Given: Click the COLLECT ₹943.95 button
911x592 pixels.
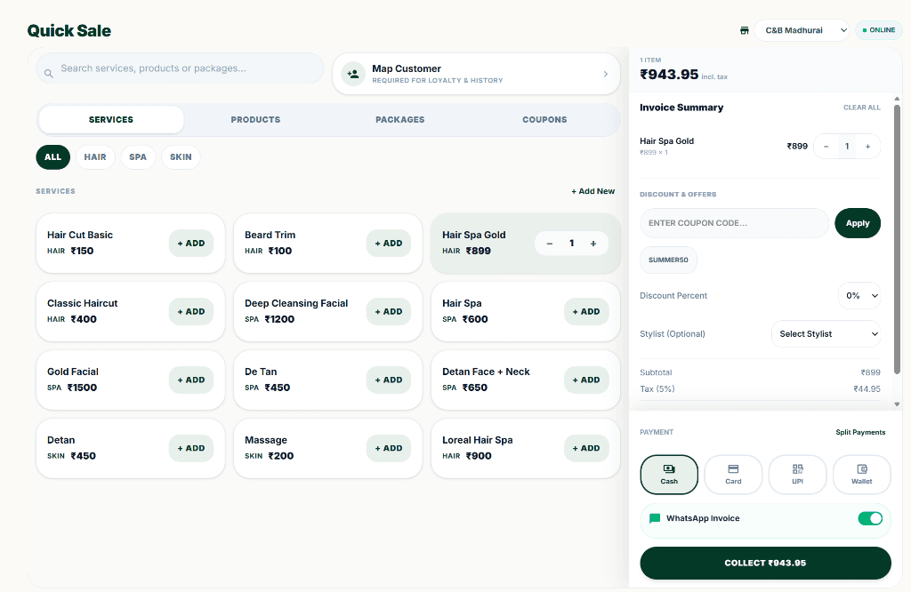Looking at the screenshot, I should [x=765, y=563].
